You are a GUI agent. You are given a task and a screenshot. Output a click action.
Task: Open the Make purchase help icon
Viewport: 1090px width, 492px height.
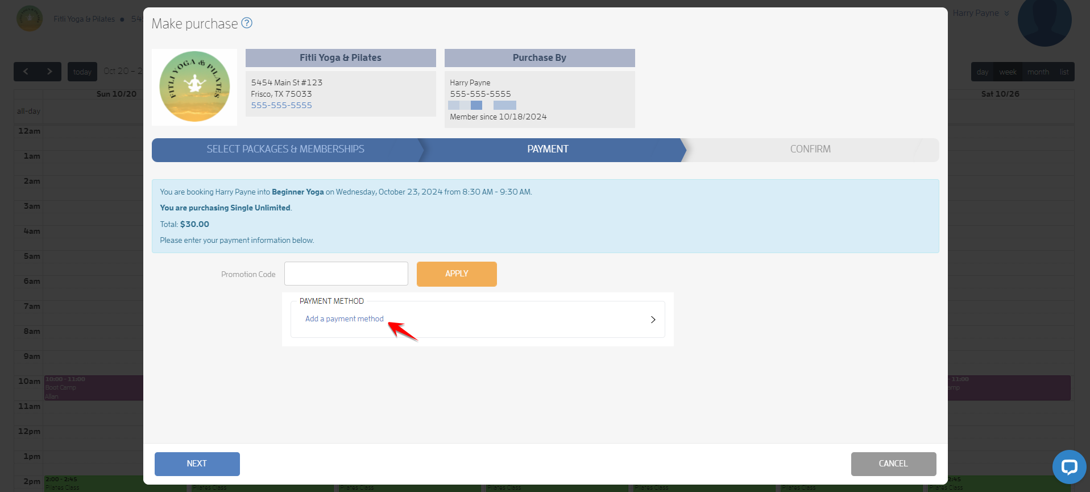[247, 23]
